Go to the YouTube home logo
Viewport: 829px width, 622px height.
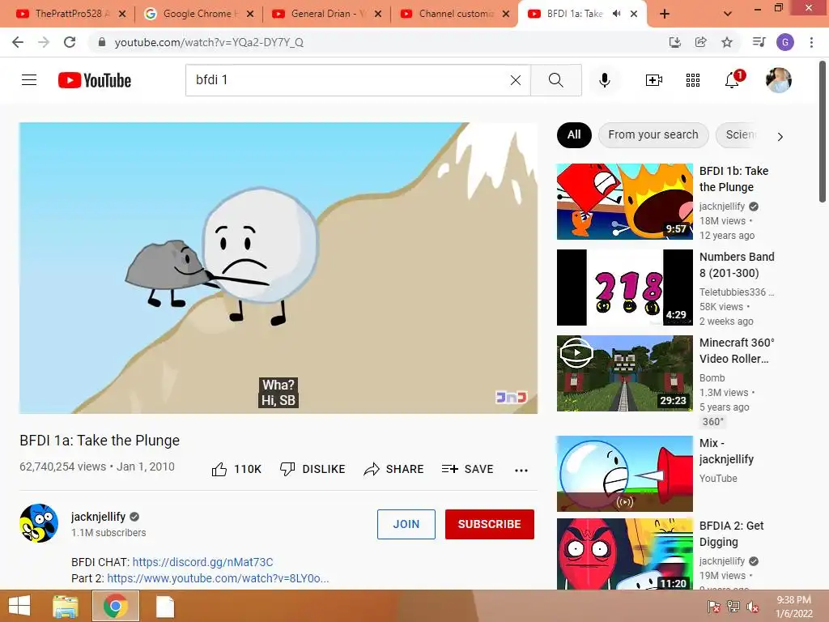point(95,80)
